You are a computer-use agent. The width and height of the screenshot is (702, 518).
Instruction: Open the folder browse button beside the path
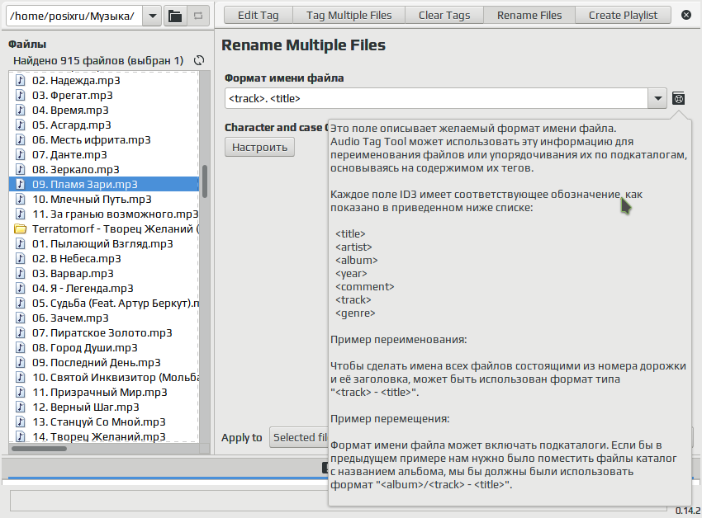175,16
